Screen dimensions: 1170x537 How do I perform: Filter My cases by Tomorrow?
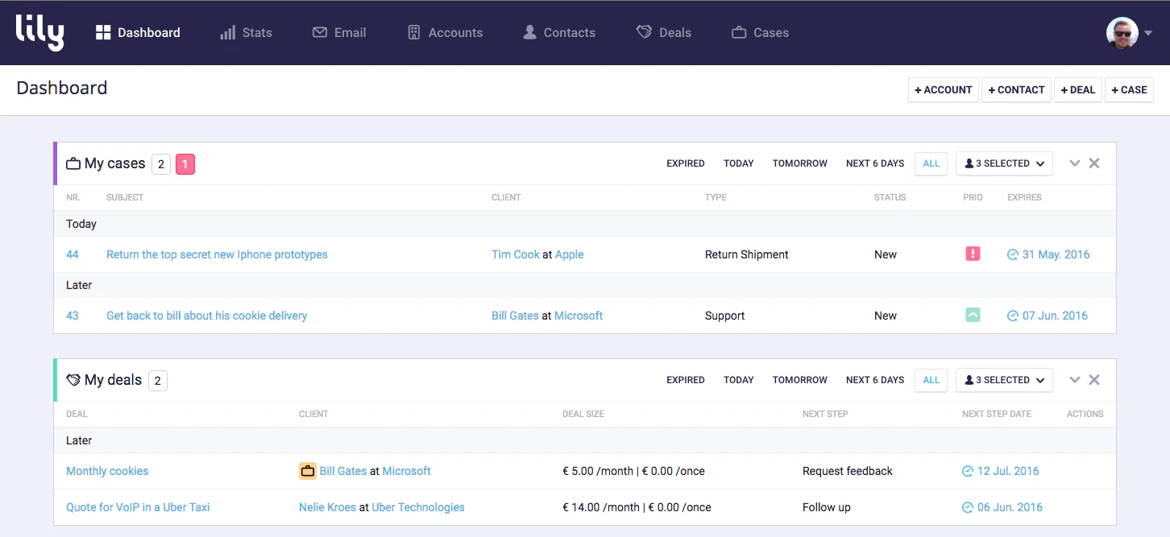pos(800,163)
